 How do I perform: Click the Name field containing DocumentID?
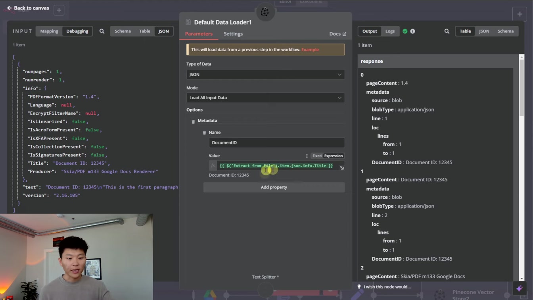pyautogui.click(x=276, y=142)
